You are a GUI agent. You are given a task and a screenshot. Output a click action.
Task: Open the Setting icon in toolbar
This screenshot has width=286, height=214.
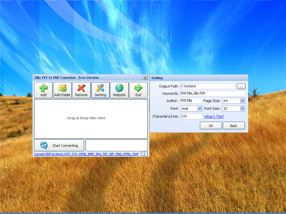[100, 88]
